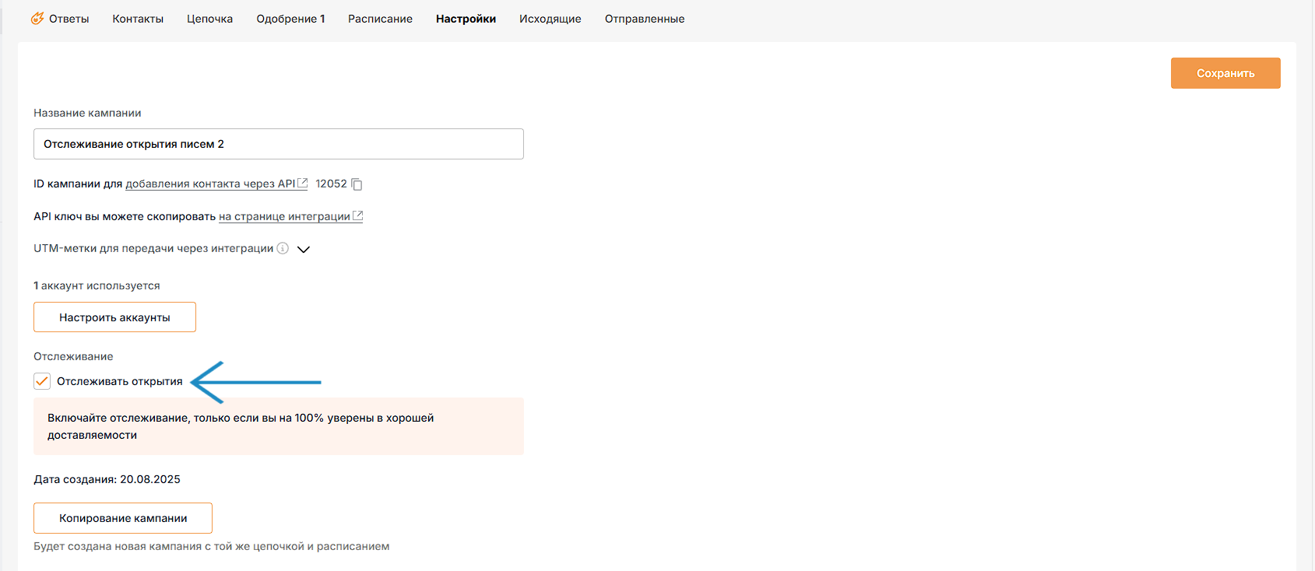
Task: Follow the на странице интеграции link
Action: [x=284, y=216]
